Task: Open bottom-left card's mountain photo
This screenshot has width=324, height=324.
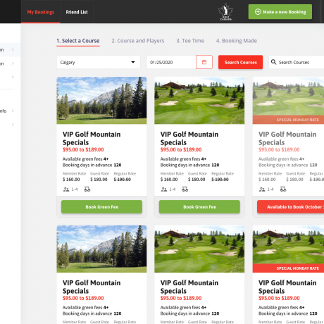Action: [101, 249]
